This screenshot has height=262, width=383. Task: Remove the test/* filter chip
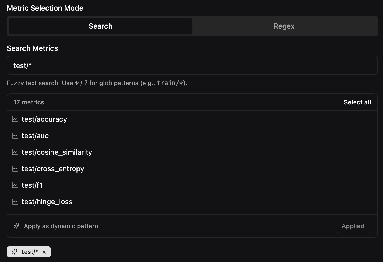pos(44,252)
